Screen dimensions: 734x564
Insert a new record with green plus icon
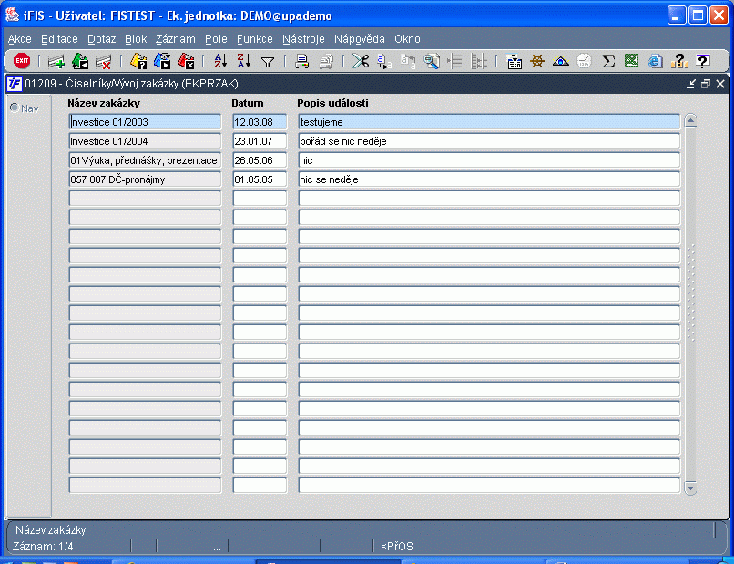click(x=56, y=61)
